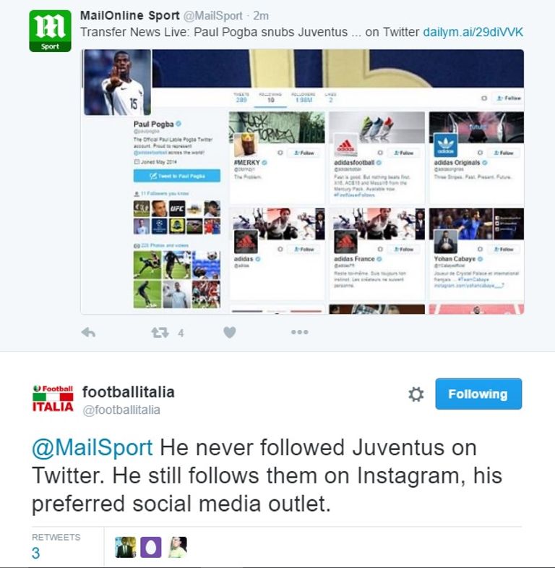Retweet the MailOnline Sport tweet
This screenshot has height=568, width=555.
(160, 332)
